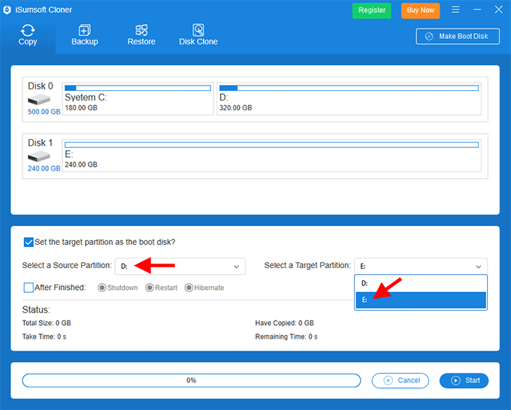
Task: Open the hamburger menu
Action: (455, 10)
